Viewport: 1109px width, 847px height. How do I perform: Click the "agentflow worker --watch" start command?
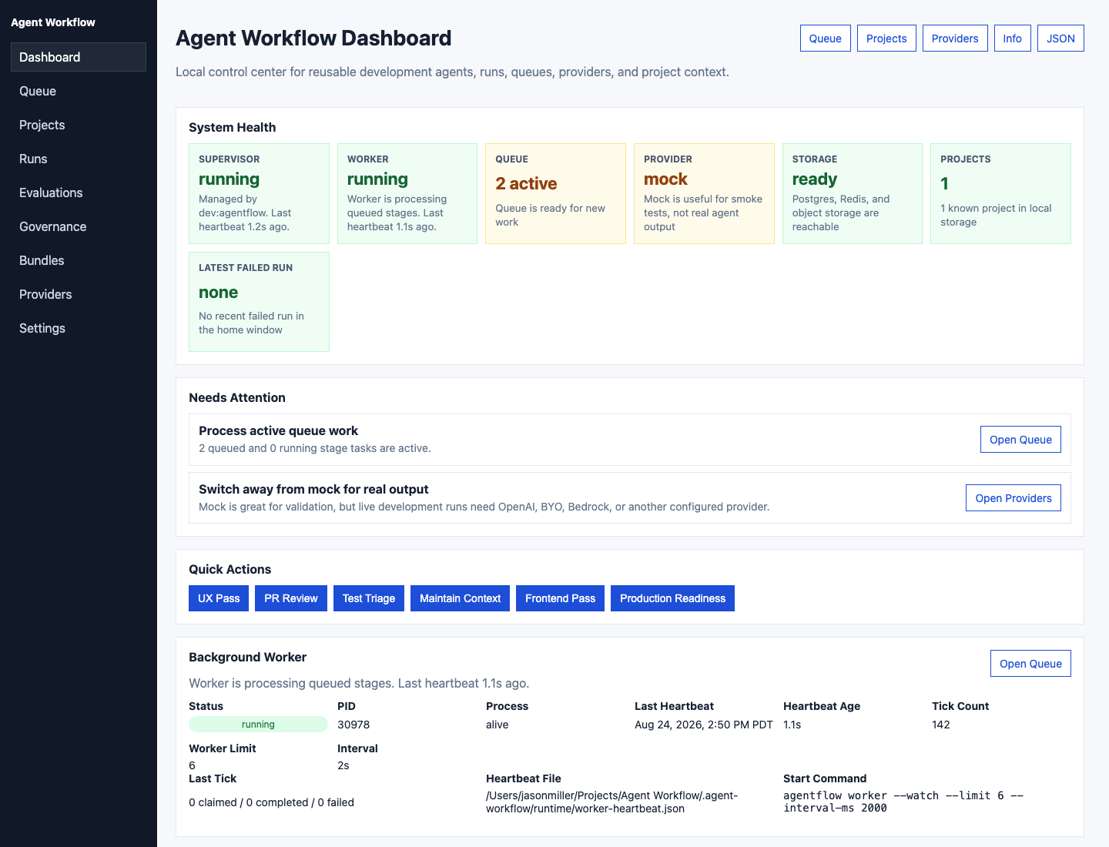click(x=903, y=802)
